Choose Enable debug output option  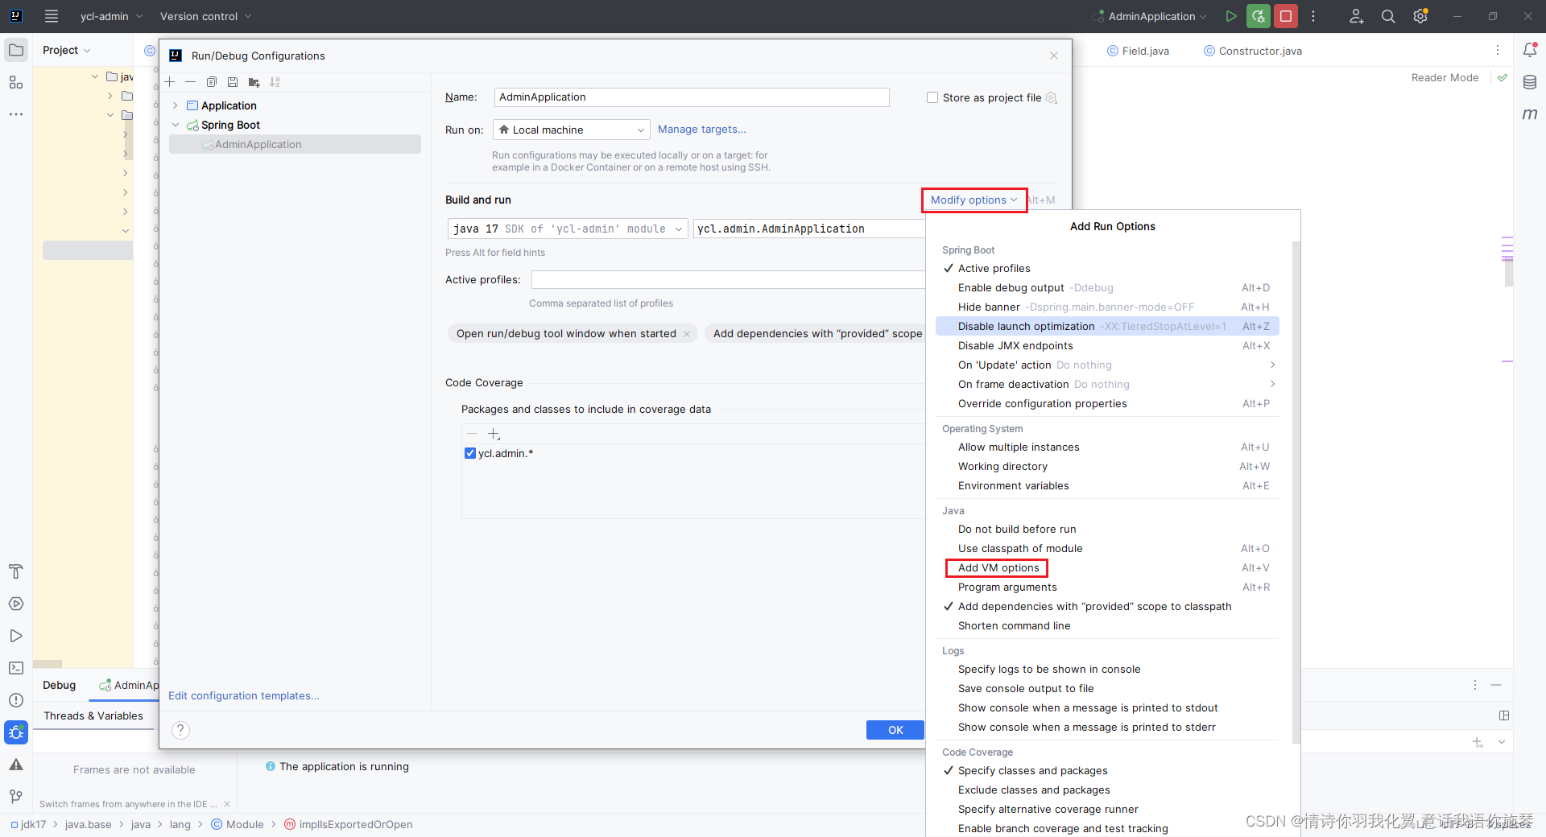coord(1107,287)
